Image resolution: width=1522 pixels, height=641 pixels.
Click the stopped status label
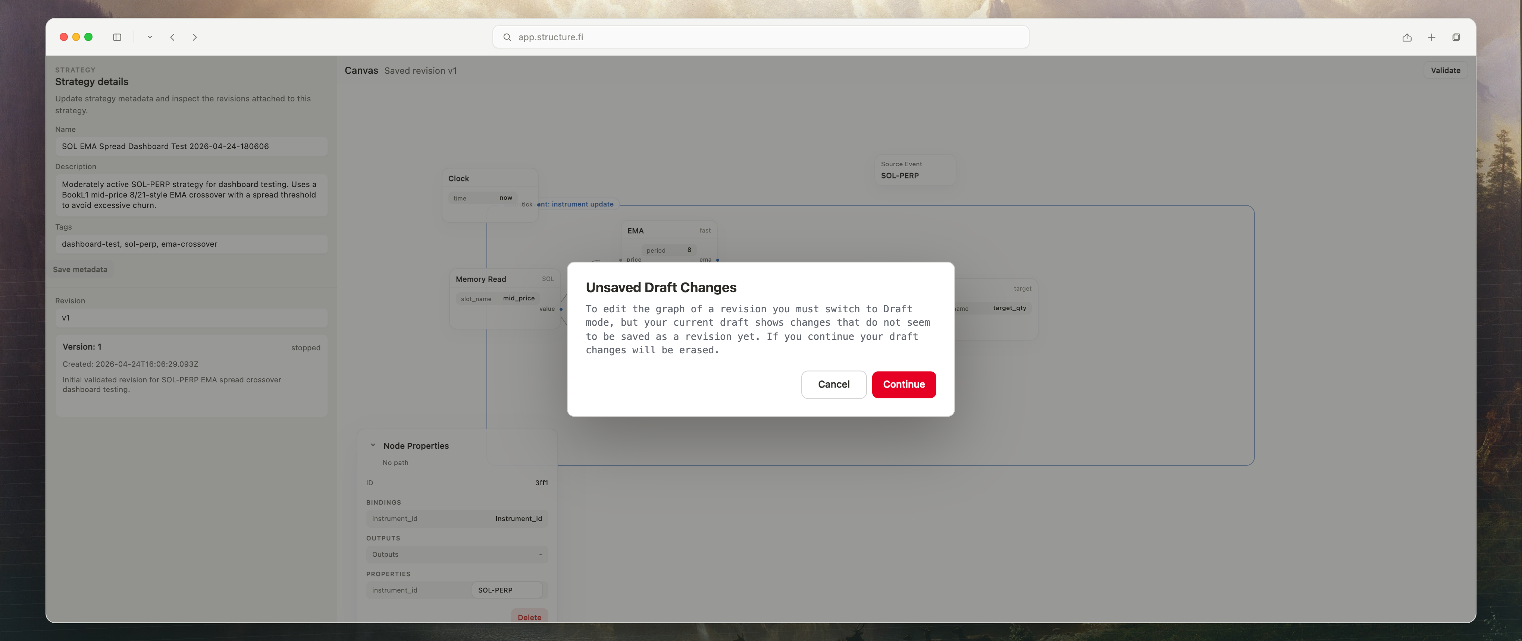(x=306, y=348)
